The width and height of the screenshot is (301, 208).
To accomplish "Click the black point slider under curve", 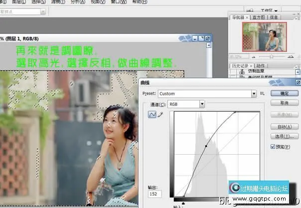I will point(183,203).
